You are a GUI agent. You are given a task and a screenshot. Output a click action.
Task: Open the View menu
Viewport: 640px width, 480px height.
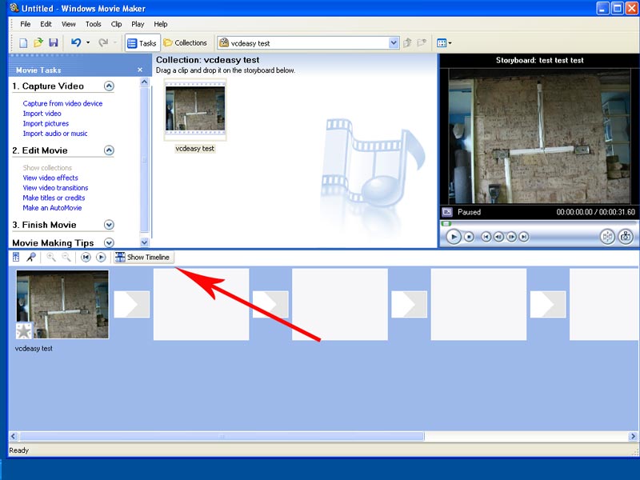69,24
